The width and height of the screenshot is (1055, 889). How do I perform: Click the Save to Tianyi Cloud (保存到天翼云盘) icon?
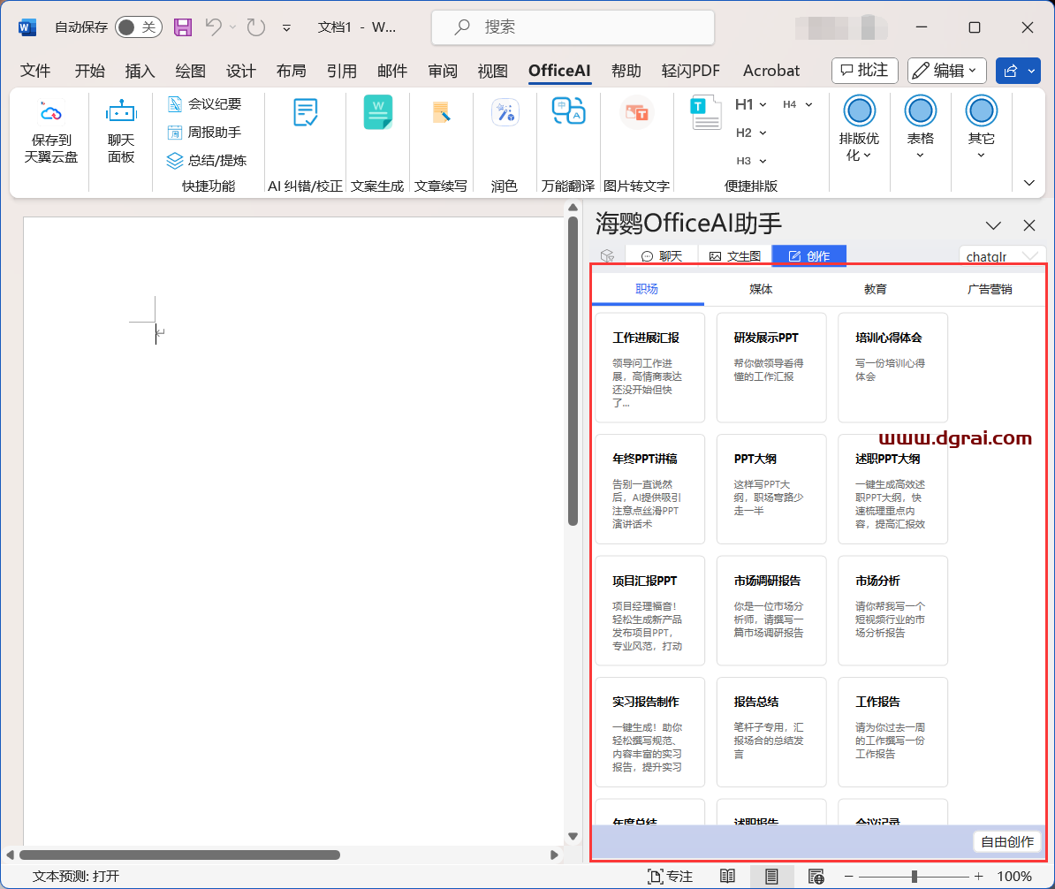coord(51,112)
